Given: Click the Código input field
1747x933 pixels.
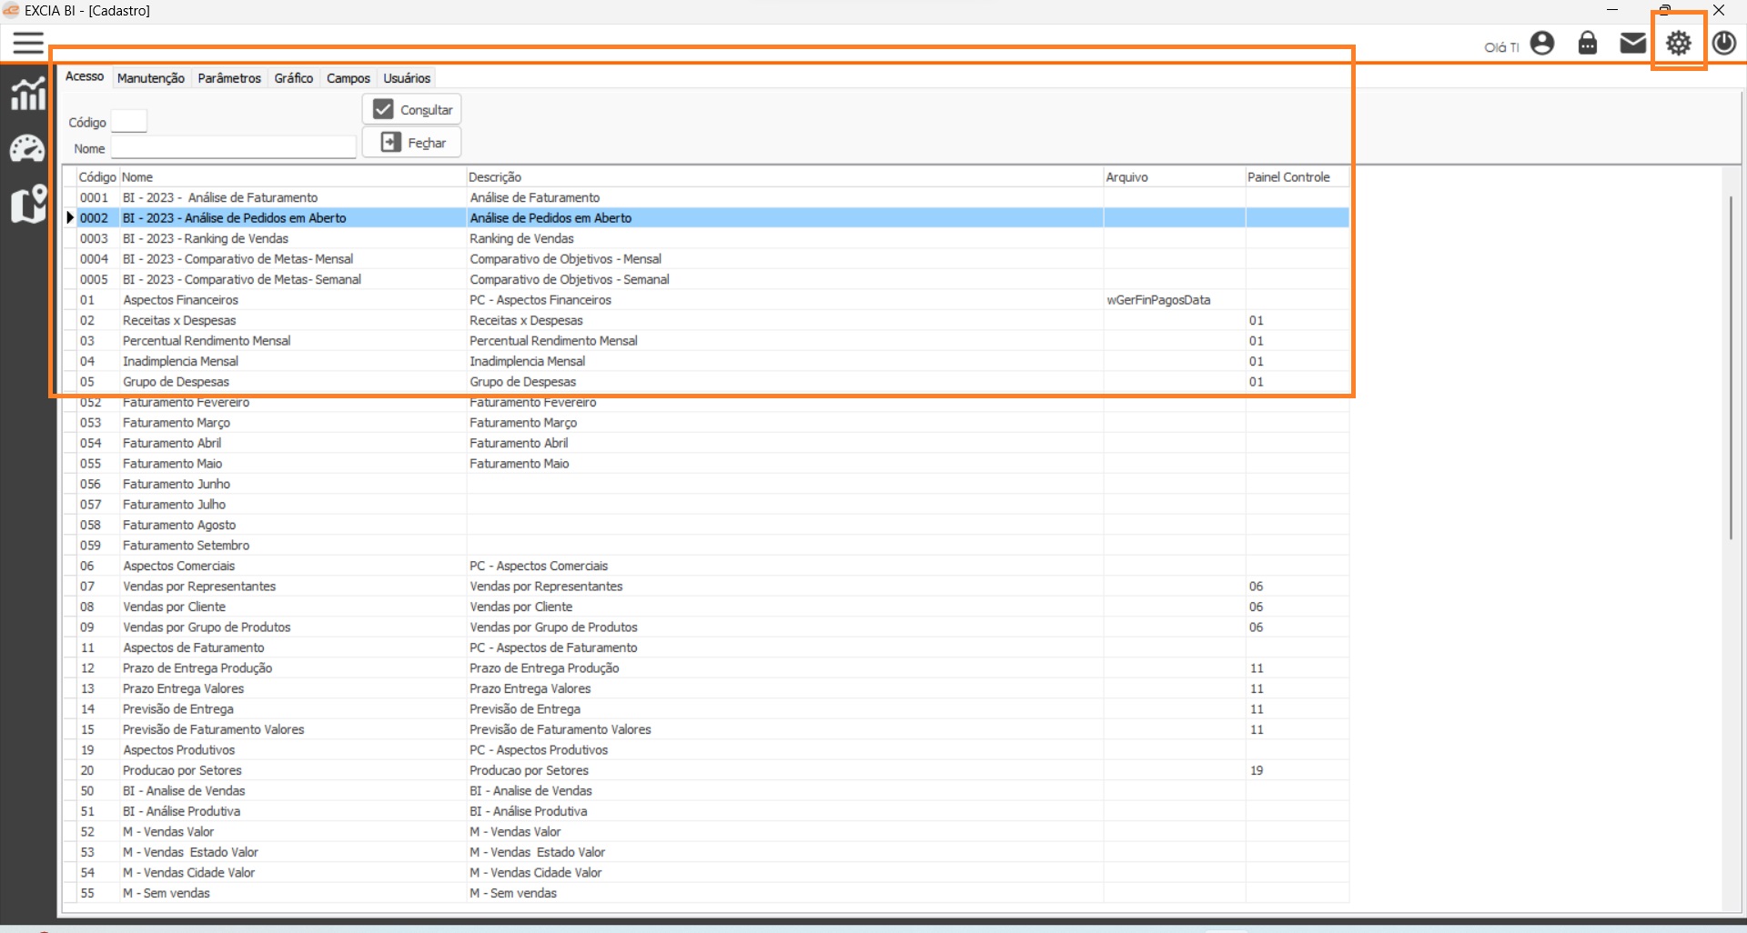Looking at the screenshot, I should coord(129,122).
